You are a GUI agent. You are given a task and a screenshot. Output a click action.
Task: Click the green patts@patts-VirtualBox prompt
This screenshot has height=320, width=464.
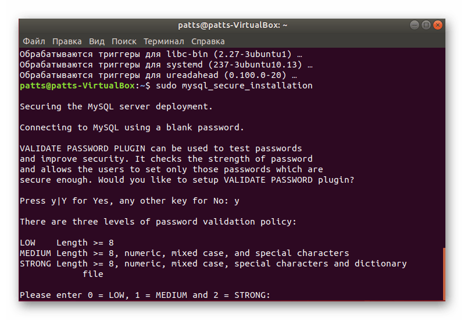[77, 86]
